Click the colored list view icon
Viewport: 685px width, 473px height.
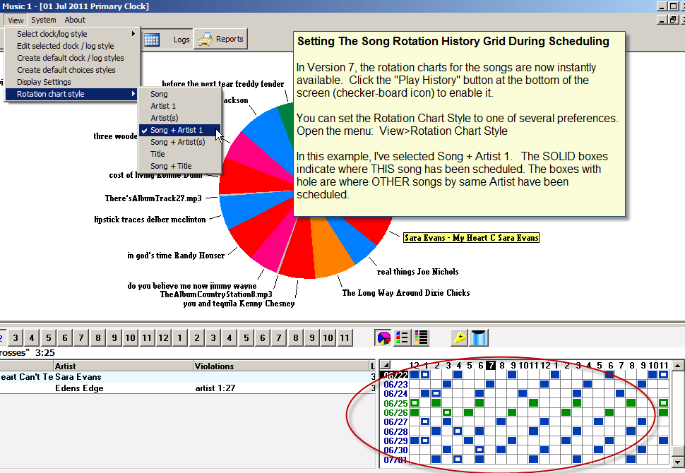coord(401,337)
